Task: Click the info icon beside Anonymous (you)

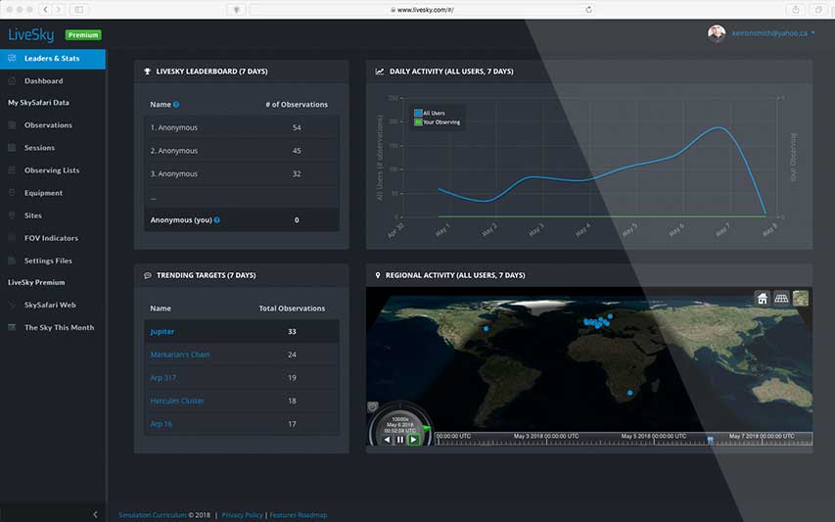Action: [216, 220]
